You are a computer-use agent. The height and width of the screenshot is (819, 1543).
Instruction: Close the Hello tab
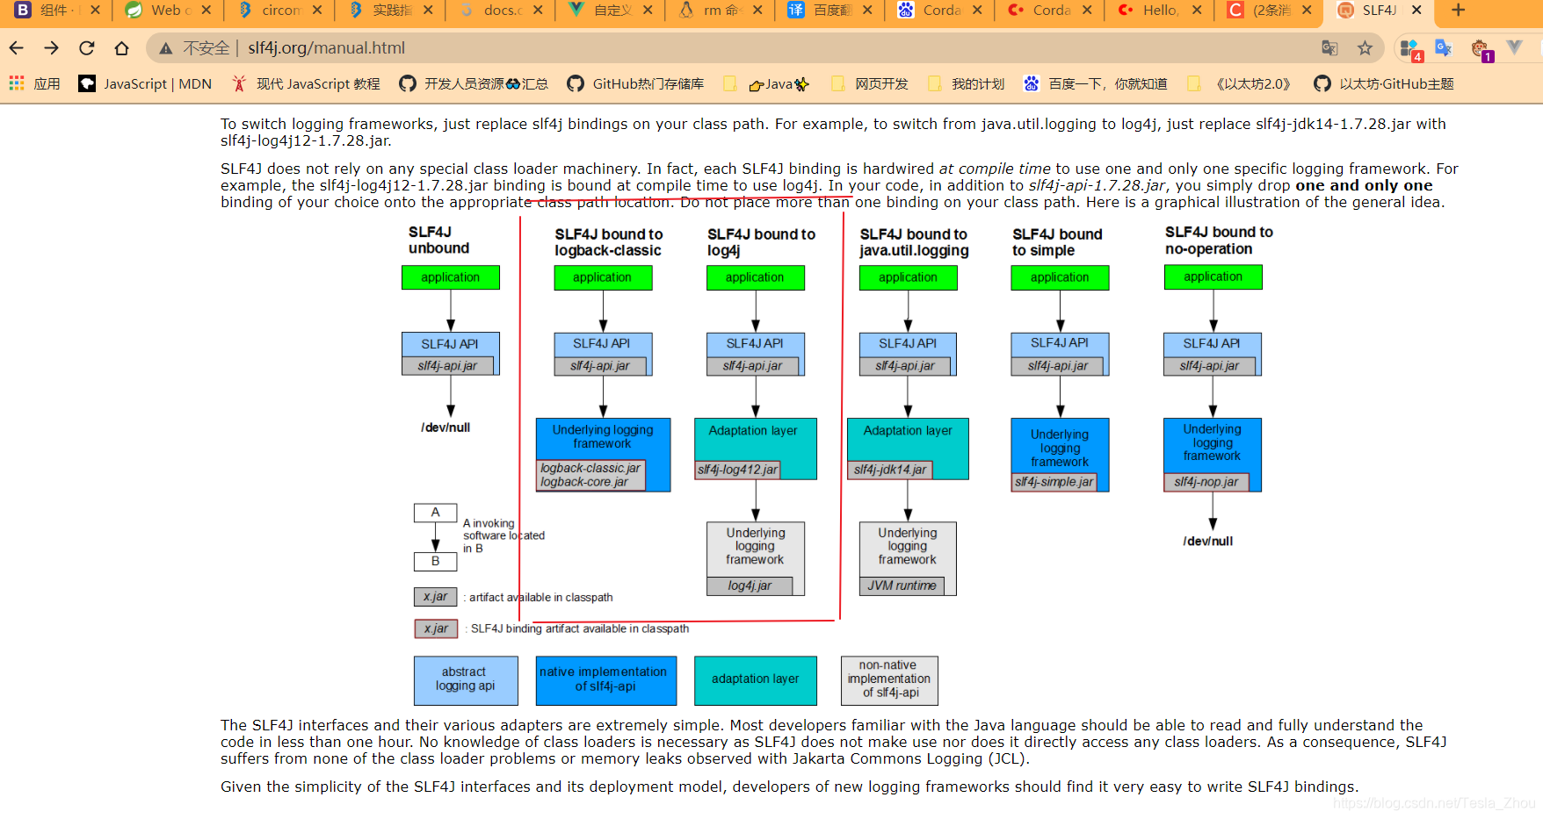1197,11
